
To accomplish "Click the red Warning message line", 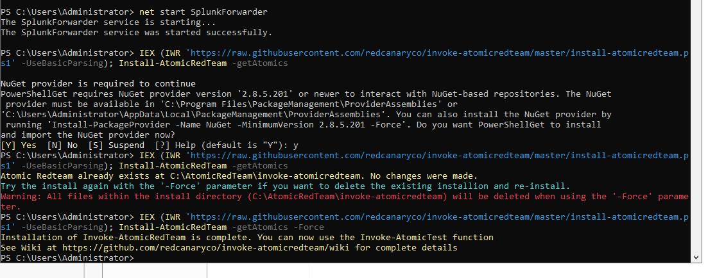I will (x=345, y=201).
